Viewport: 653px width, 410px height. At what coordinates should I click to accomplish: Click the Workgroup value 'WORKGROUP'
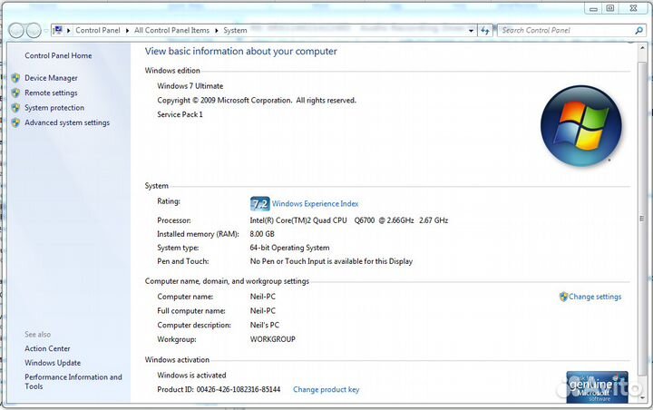tap(272, 339)
